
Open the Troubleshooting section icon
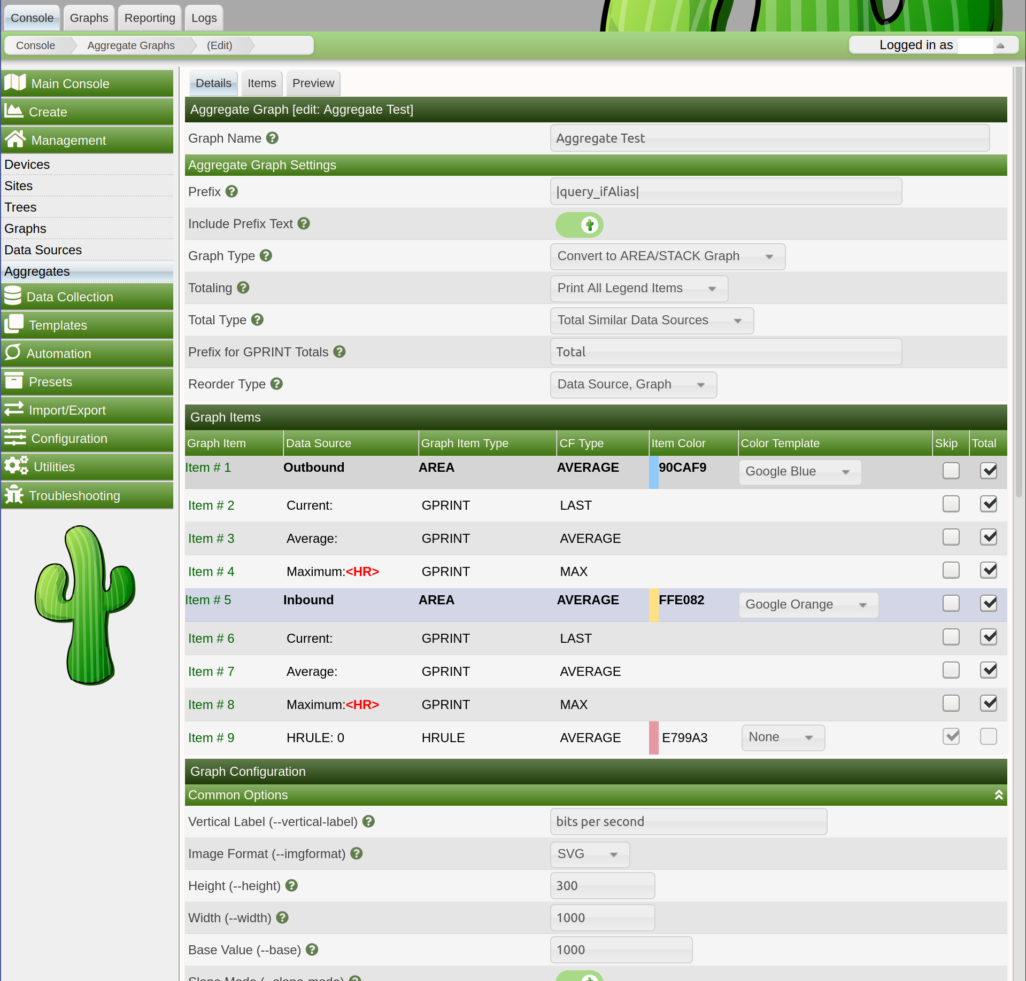(15, 495)
